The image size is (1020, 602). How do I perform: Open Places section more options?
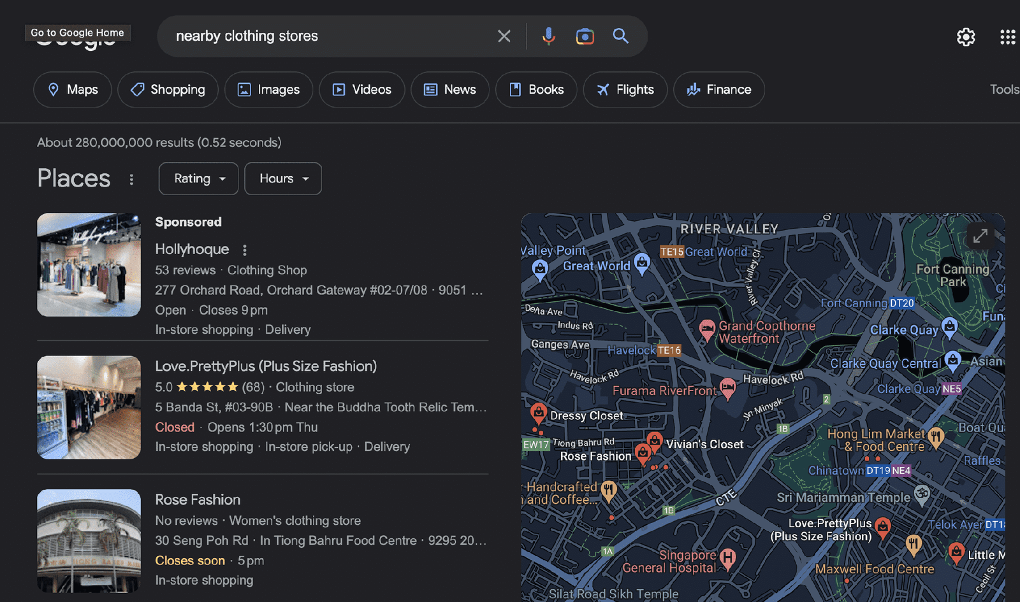131,180
